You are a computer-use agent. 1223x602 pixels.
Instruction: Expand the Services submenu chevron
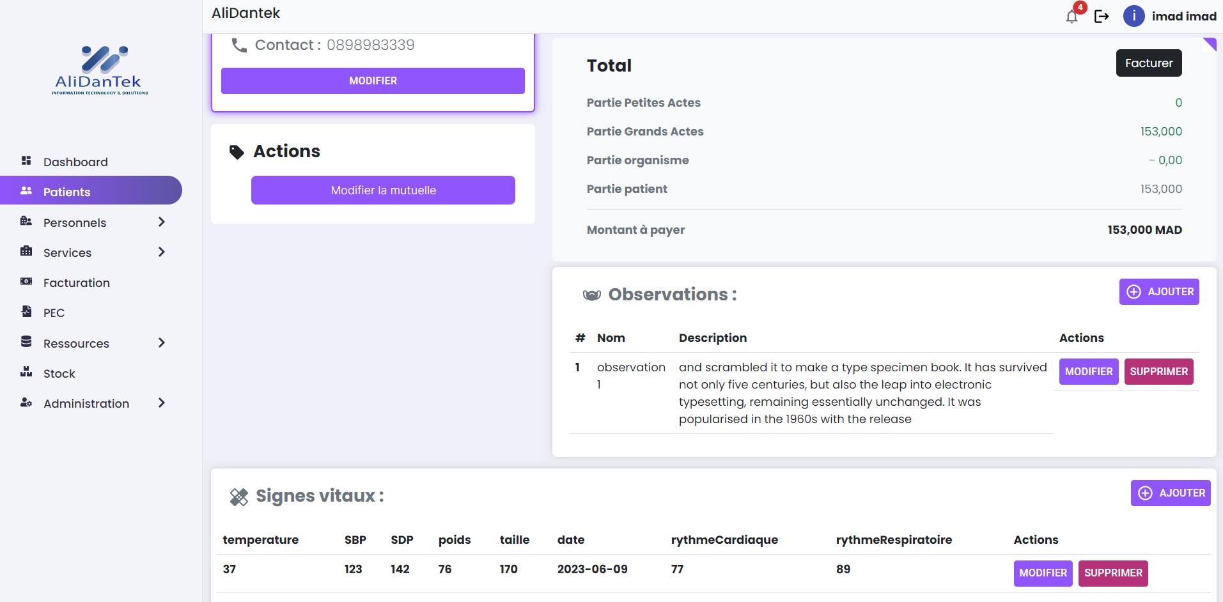coord(161,252)
